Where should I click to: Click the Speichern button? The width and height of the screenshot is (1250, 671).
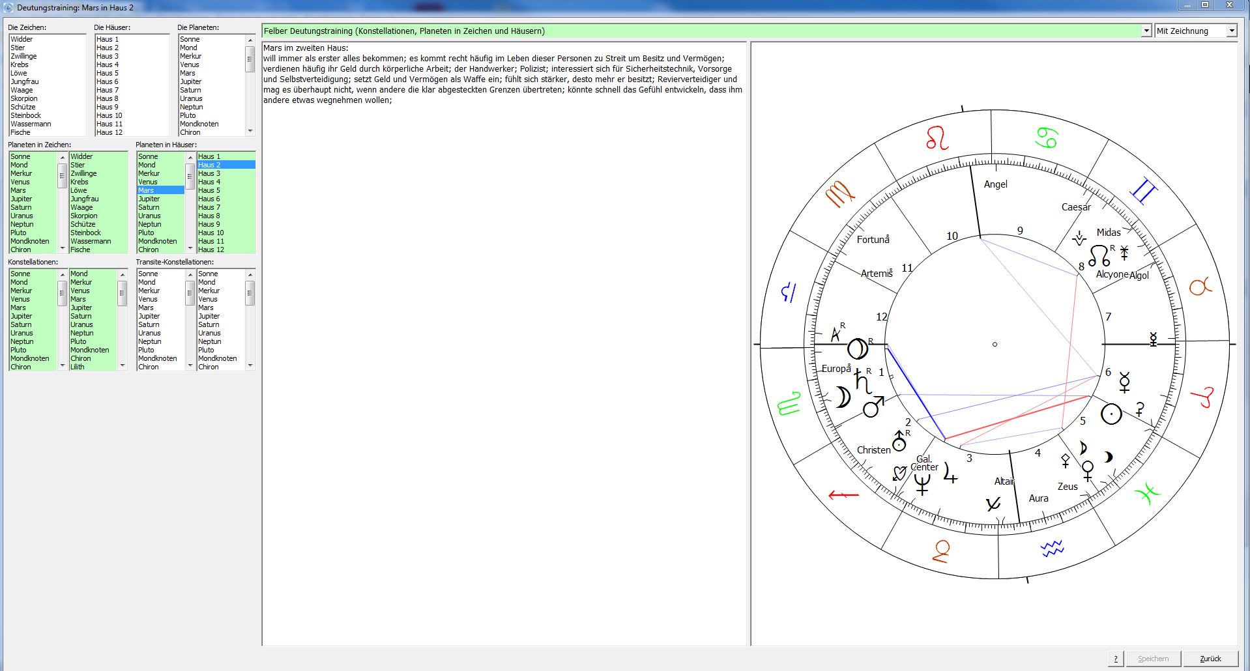pyautogui.click(x=1153, y=659)
